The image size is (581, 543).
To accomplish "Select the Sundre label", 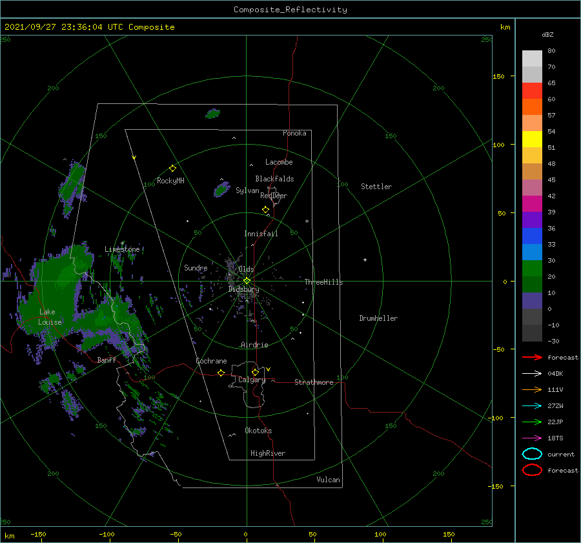I will click(x=196, y=268).
